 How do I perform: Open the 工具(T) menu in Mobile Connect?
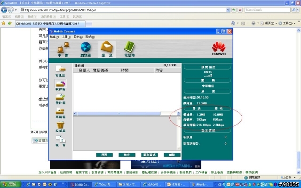tap(66, 37)
